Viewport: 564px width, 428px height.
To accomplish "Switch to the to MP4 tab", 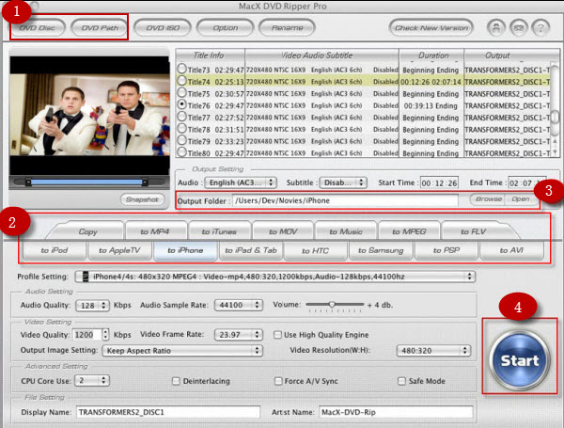I will pos(155,231).
